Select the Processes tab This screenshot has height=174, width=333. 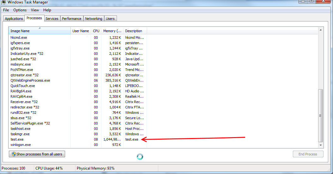click(34, 18)
